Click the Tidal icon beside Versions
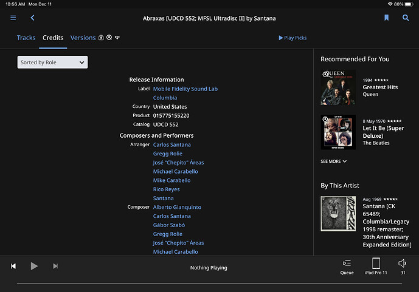Viewport: 419px width, 292px height. [x=117, y=38]
